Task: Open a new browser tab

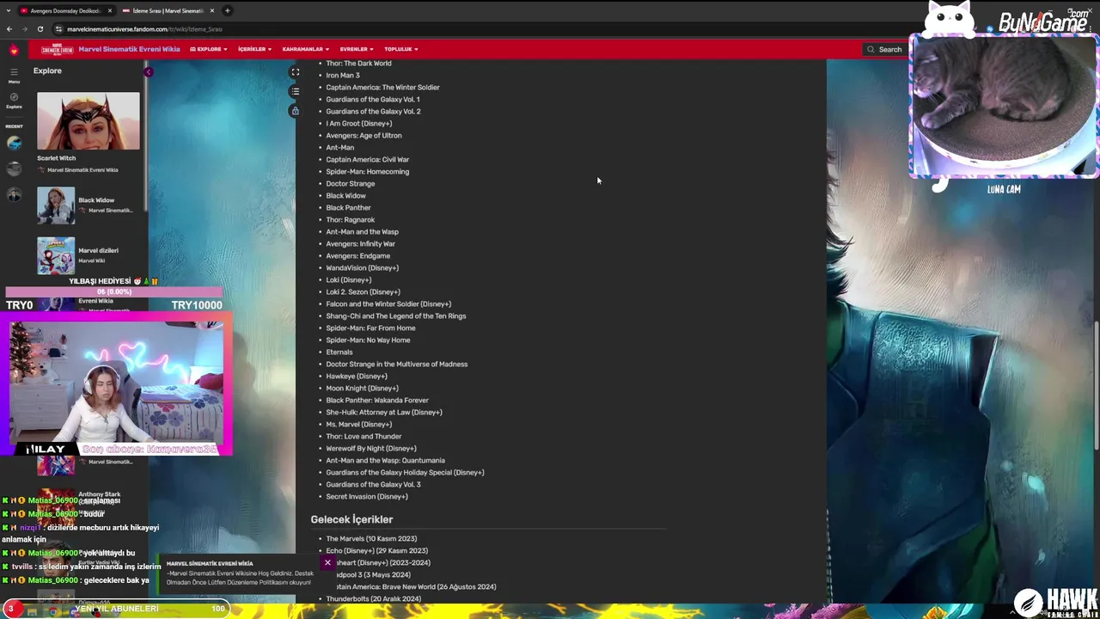Action: click(x=227, y=10)
